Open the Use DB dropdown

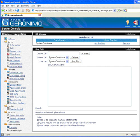[67, 62]
